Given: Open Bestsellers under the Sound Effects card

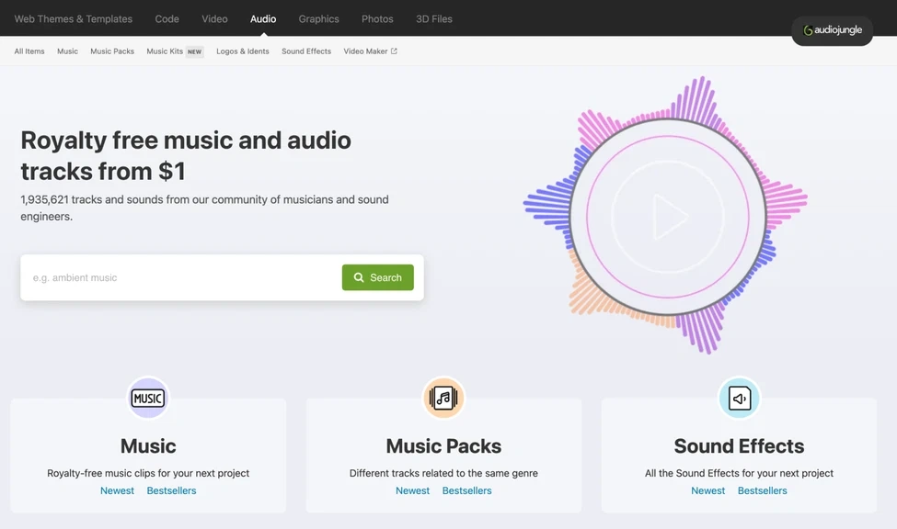Looking at the screenshot, I should (762, 490).
